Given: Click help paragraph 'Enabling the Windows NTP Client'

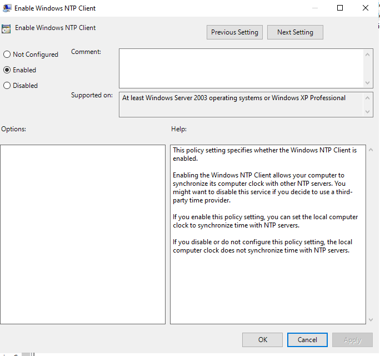Looking at the screenshot, I should pyautogui.click(x=262, y=187).
